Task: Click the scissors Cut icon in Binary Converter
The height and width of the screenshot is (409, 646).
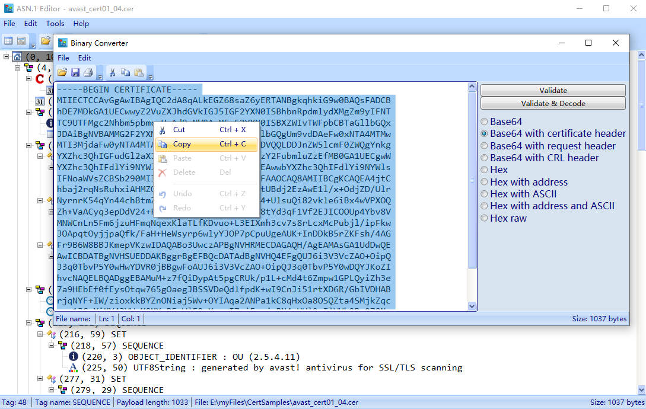Action: point(113,72)
